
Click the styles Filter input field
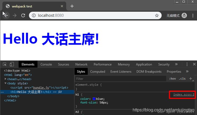click(121, 79)
